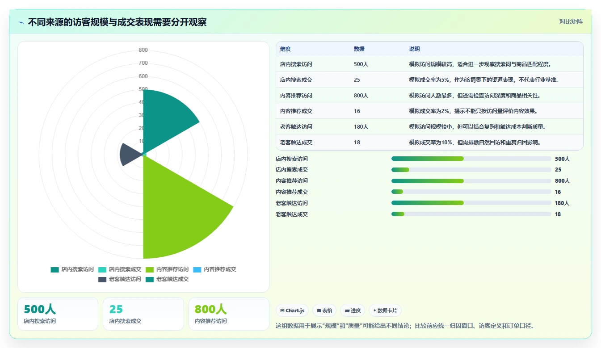This screenshot has width=601, height=348.
Task: Toggle the 店内搜索成交 legend item
Action: (119, 269)
